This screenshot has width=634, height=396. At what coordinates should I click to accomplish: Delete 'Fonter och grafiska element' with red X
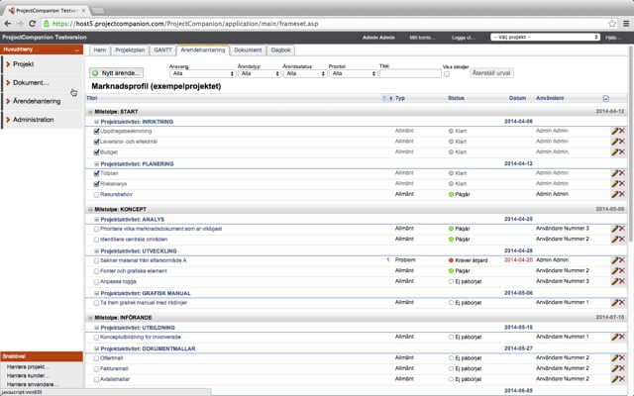[x=622, y=270]
